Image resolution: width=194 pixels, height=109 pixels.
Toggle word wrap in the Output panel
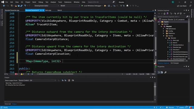coord(73,80)
